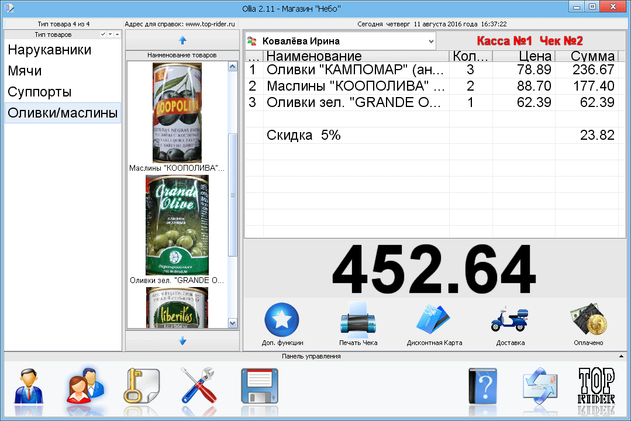Open the cashier Ковалёва Ирина dropdown

coord(431,41)
